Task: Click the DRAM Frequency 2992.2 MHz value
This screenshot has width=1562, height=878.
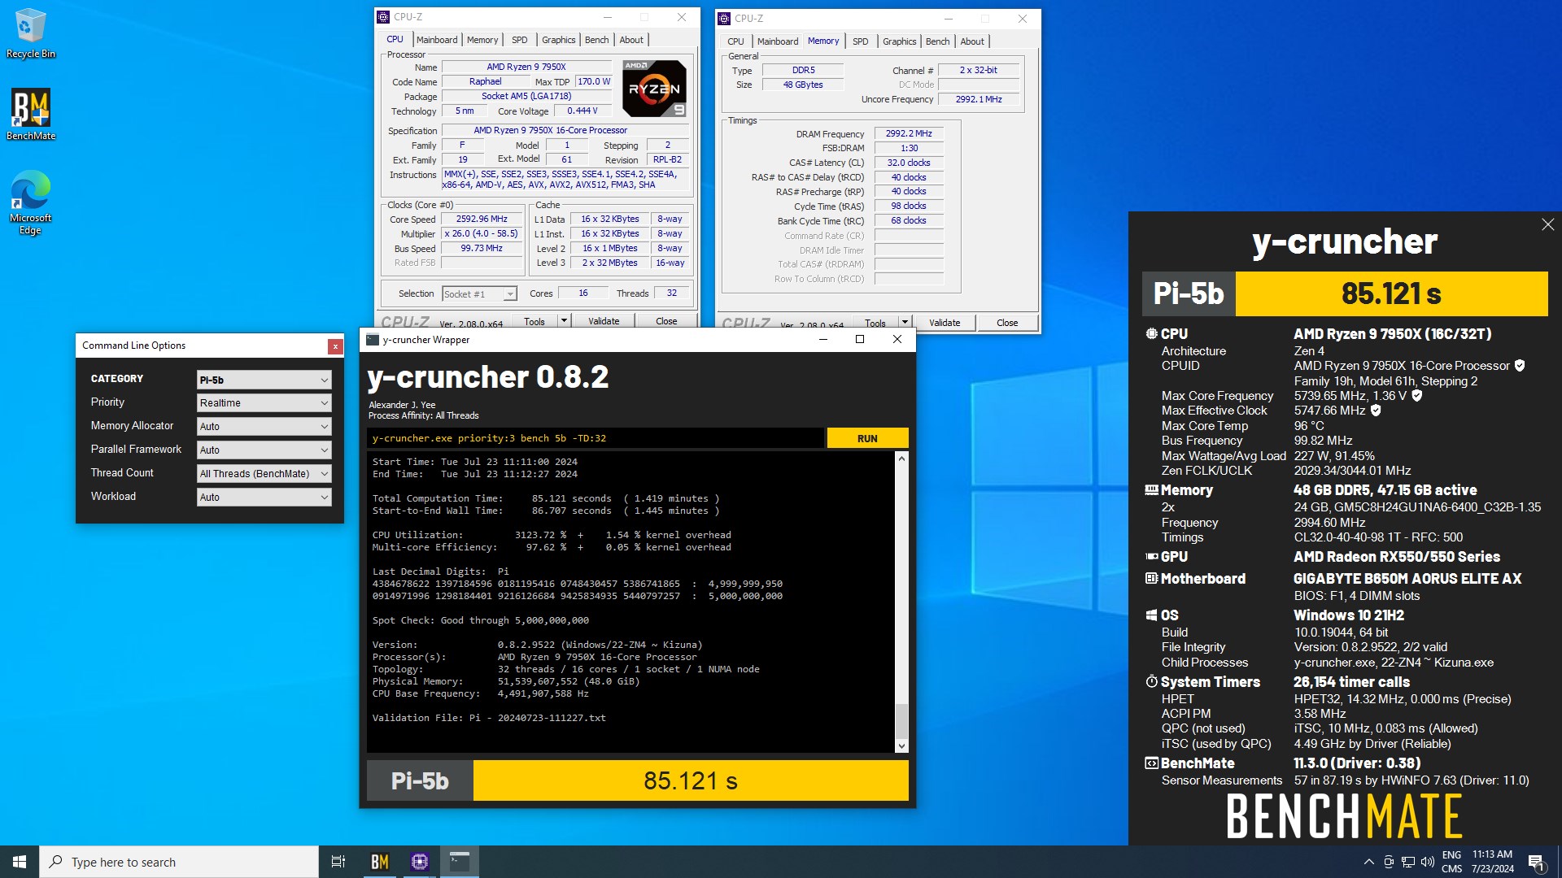Action: (x=909, y=133)
